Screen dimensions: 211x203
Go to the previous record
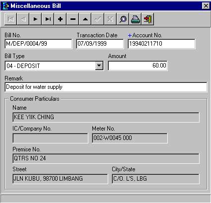pos(23,19)
